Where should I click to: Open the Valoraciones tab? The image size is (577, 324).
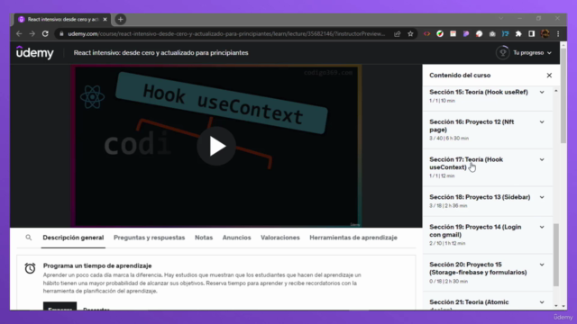click(280, 238)
